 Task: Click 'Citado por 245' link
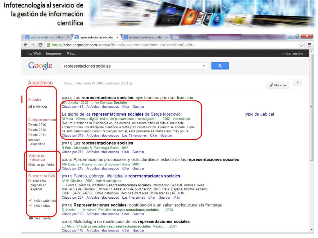(72, 168)
